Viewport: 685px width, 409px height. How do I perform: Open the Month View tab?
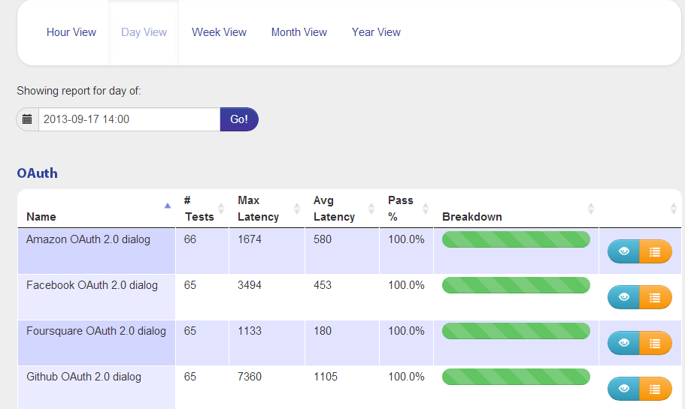click(x=299, y=32)
